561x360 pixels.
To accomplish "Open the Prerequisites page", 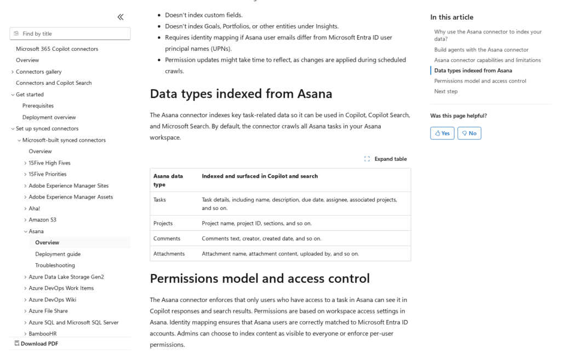I will click(38, 106).
